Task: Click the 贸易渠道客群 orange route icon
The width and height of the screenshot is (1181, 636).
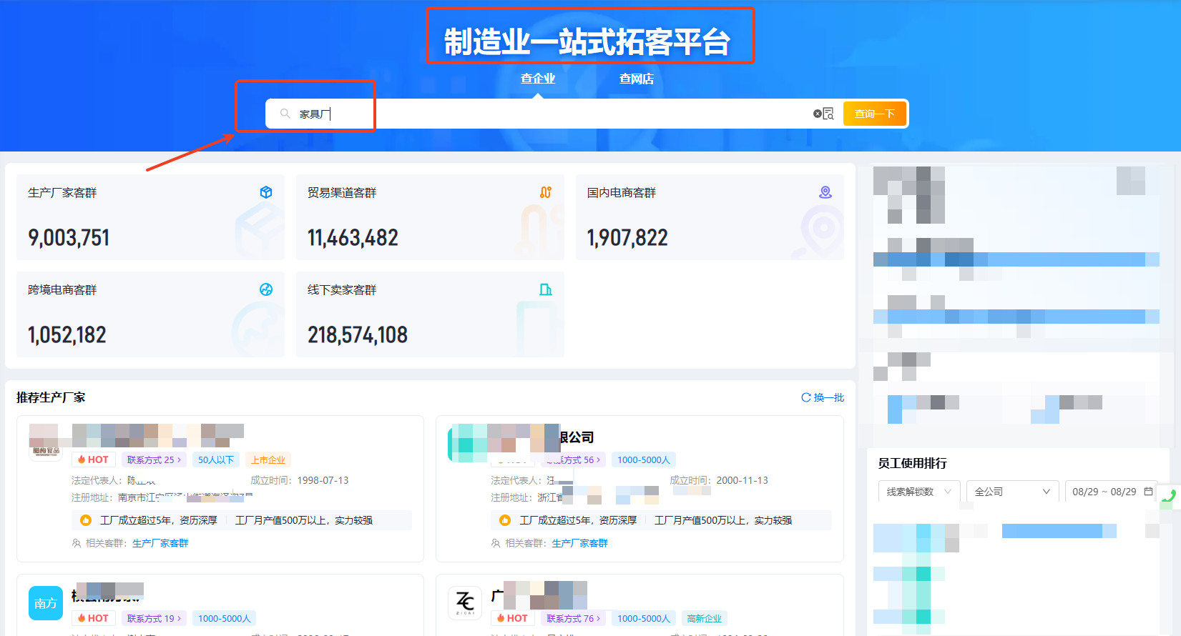Action: (546, 192)
